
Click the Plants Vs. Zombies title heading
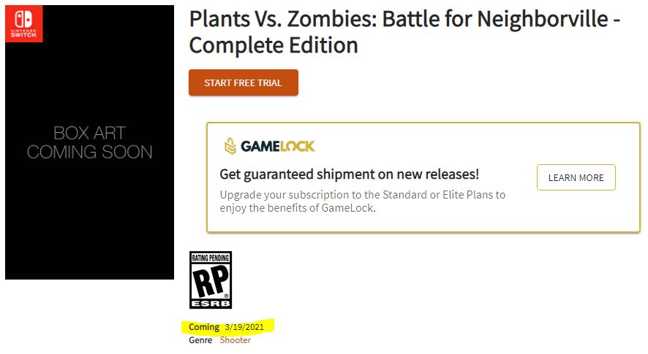pos(404,18)
